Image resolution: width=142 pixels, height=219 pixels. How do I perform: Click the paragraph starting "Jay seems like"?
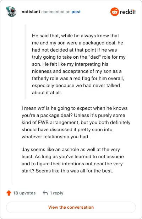(73, 160)
